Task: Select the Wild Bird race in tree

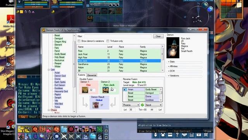Action: click(x=59, y=104)
